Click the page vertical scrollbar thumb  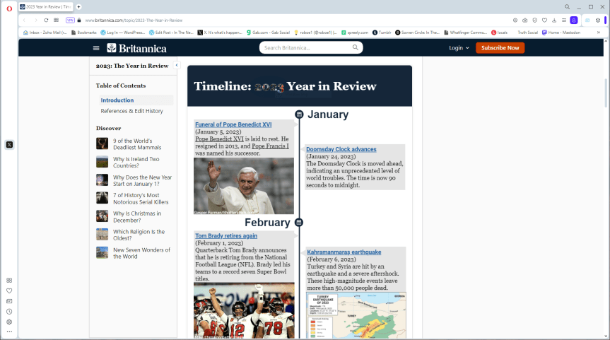click(x=606, y=93)
